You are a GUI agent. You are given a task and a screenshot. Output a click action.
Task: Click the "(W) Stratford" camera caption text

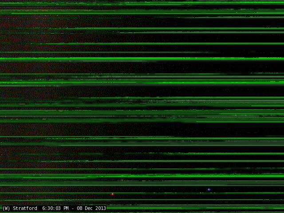(x=20, y=208)
